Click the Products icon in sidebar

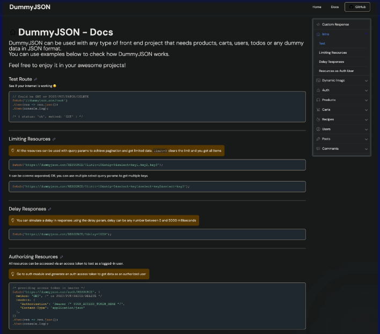(x=318, y=100)
